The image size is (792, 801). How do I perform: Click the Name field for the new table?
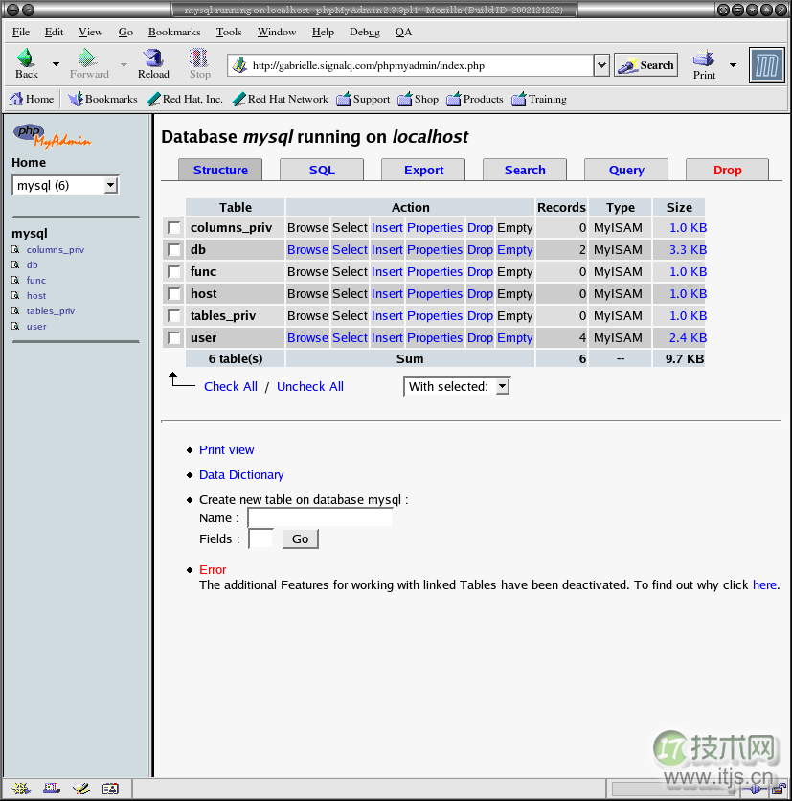[319, 516]
